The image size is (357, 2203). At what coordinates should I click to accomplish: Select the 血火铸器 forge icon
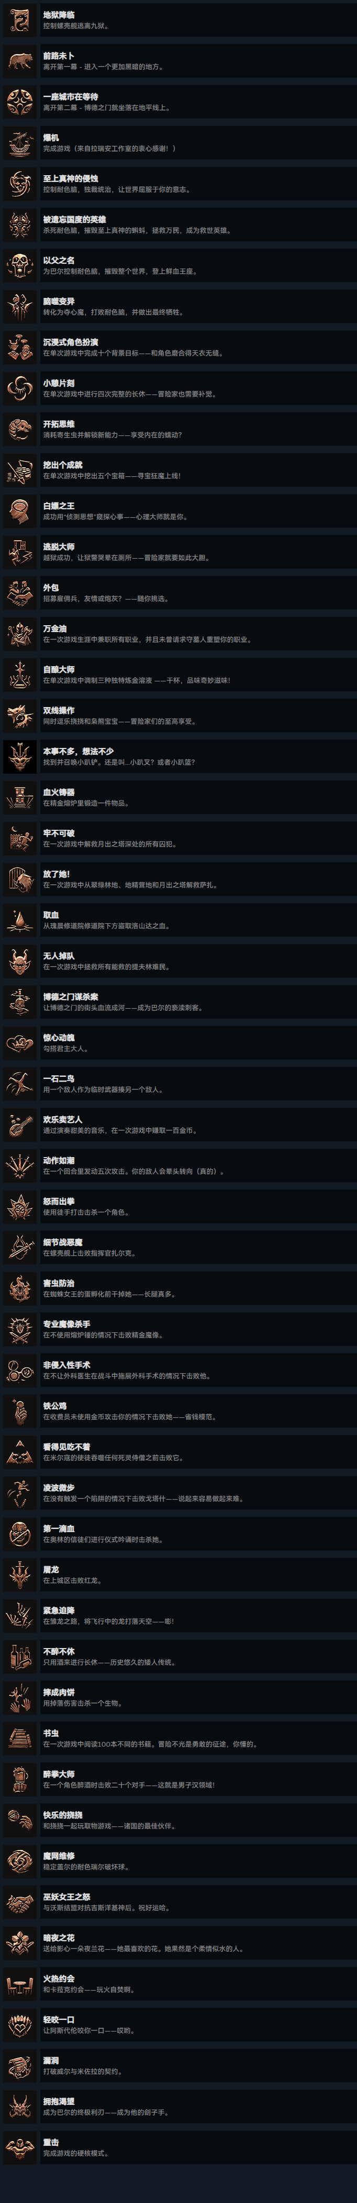[20, 797]
